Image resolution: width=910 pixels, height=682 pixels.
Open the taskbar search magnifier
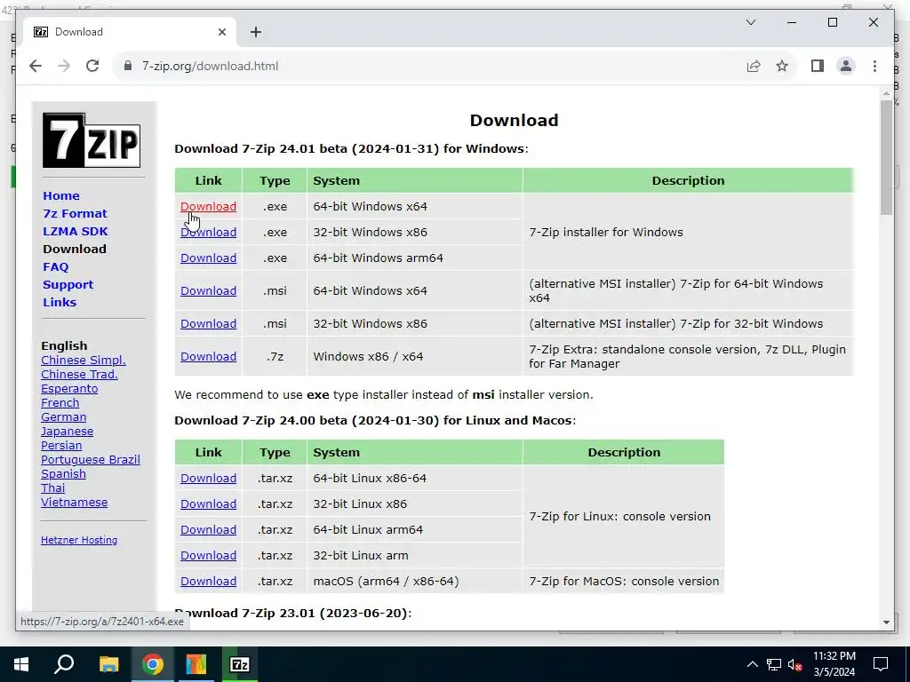[64, 664]
